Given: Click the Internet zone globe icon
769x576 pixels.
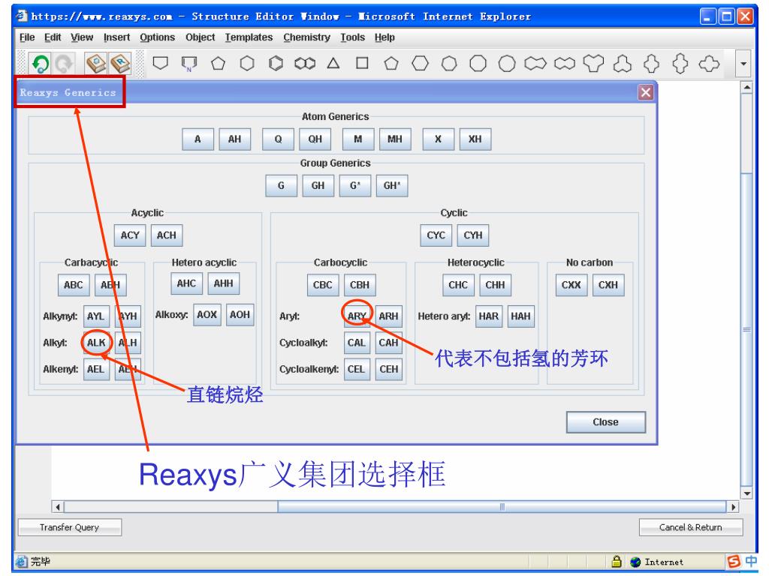Looking at the screenshot, I should click(635, 562).
